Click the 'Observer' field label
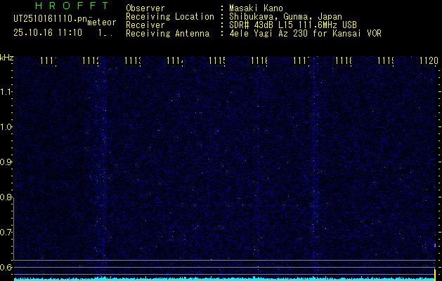442x281 pixels. (145, 8)
